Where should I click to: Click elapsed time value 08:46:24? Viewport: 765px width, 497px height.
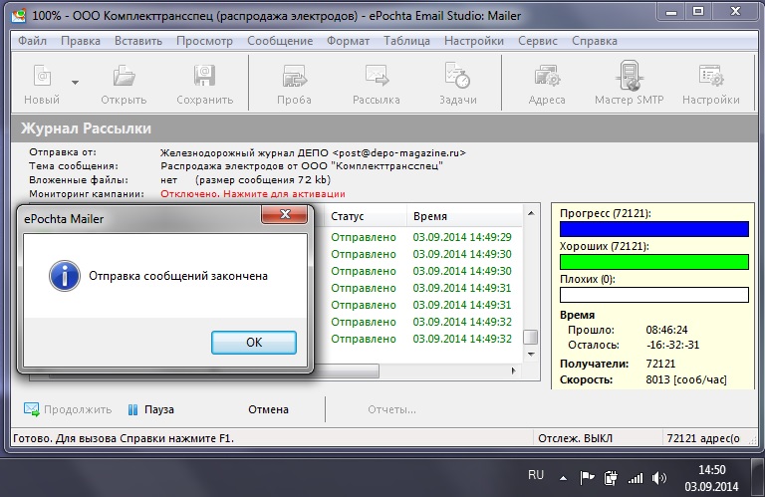click(x=666, y=330)
